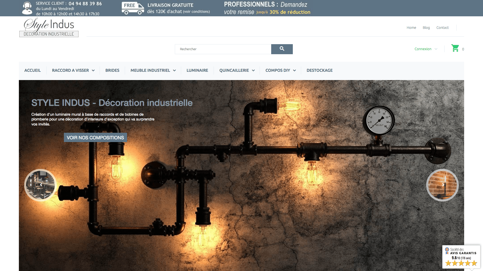Click the magnifying glass search button
The height and width of the screenshot is (271, 483).
coord(282,49)
